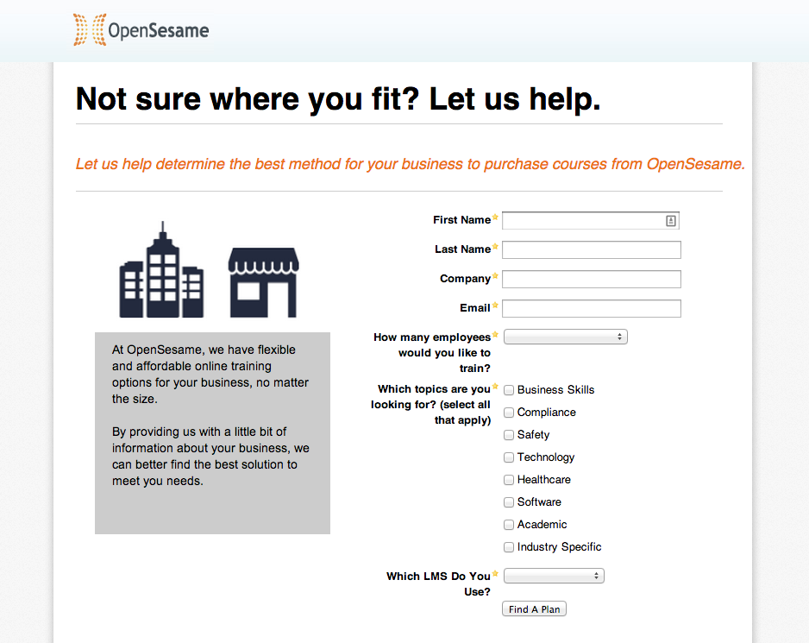Tick the Safety checkbox
Viewport: 809px width, 643px height.
[509, 435]
